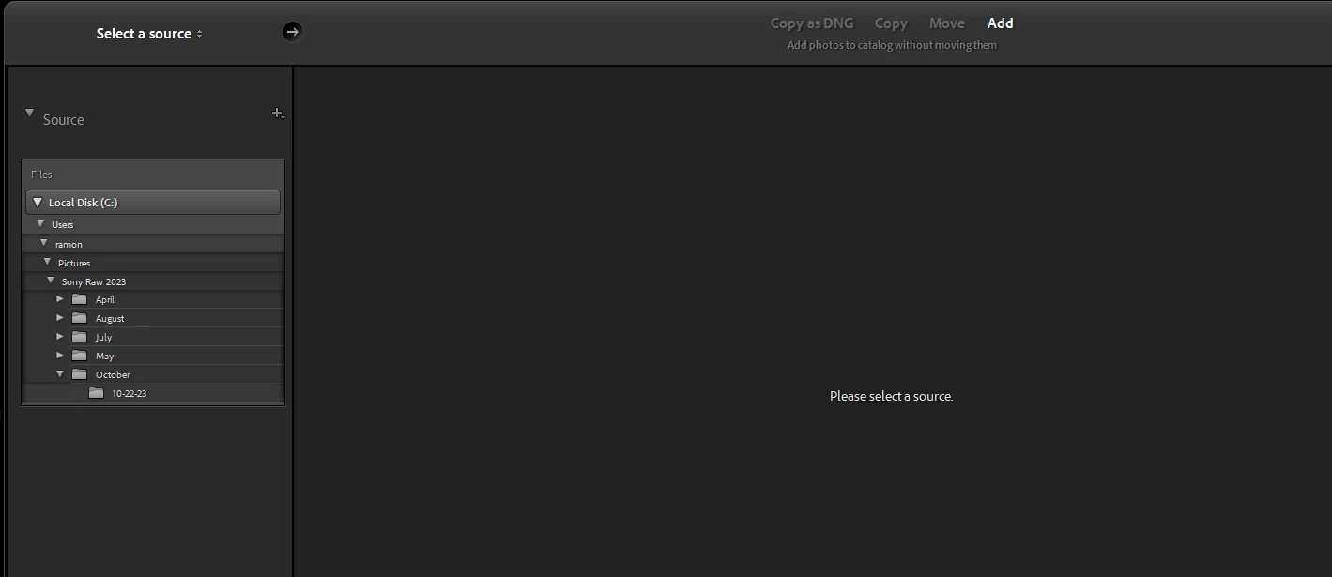Expand the August folder triangle
The height and width of the screenshot is (577, 1332).
[59, 318]
